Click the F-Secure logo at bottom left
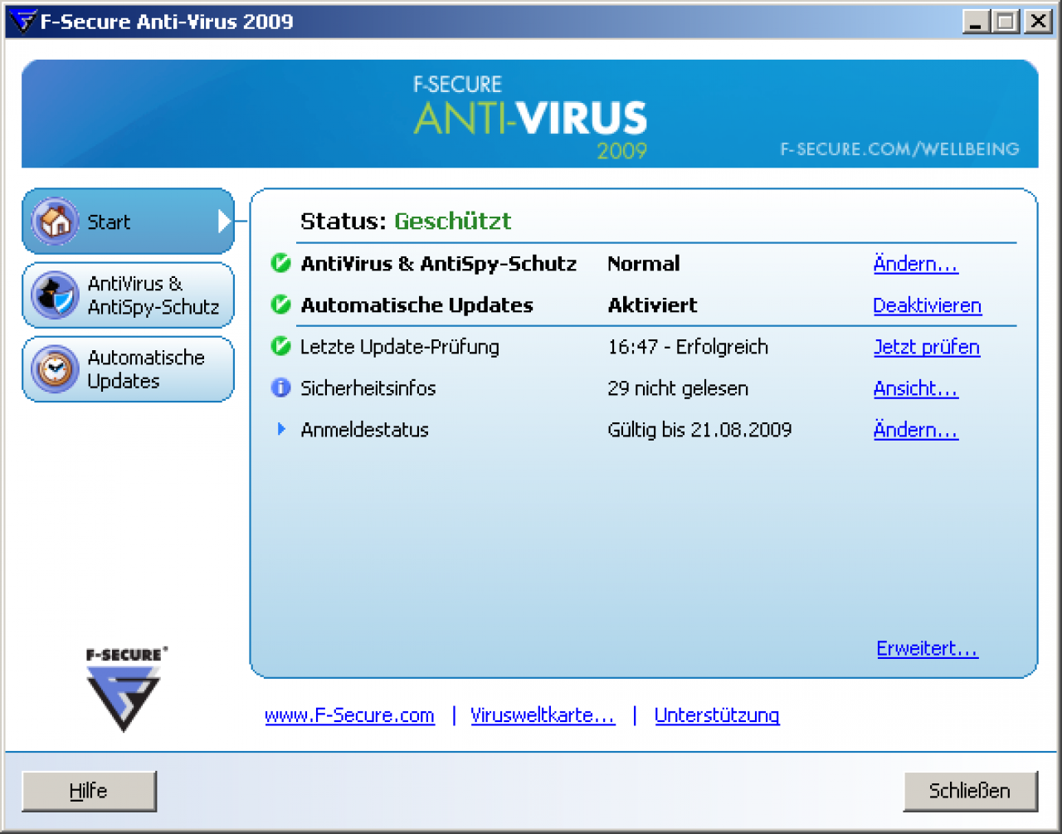 point(124,689)
